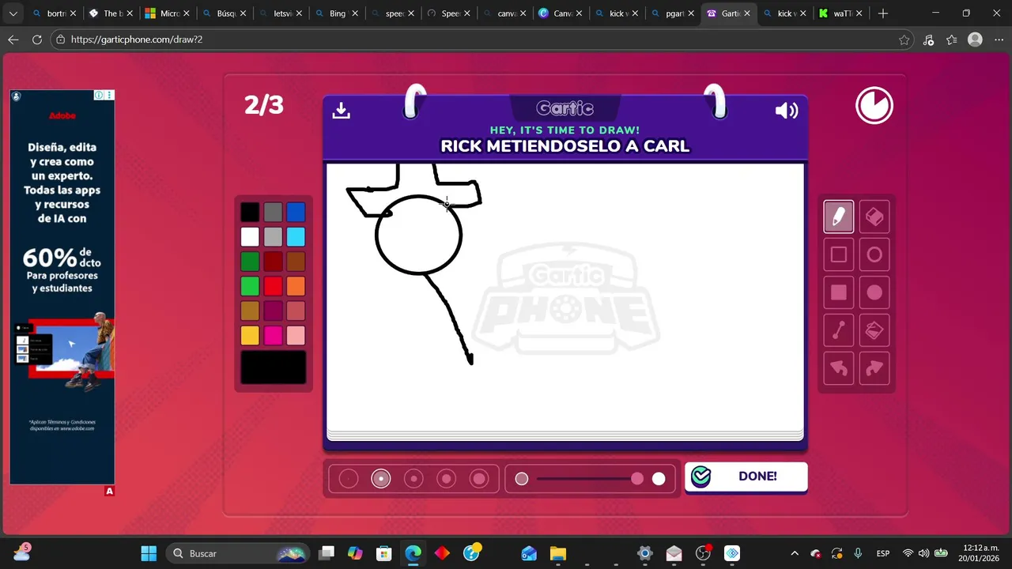Open the tab search dropdown chevron

(13, 13)
